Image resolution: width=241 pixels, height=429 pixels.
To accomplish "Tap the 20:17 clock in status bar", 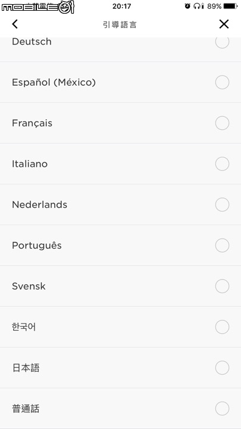I will tap(121, 6).
